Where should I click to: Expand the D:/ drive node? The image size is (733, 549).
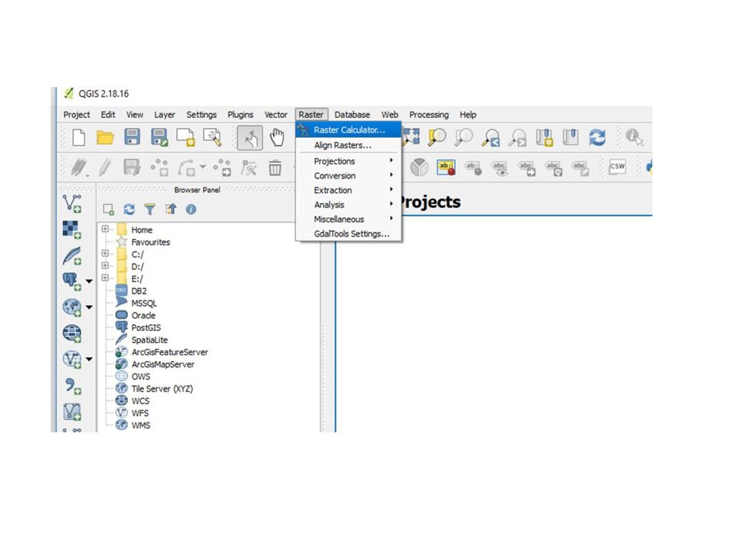(x=105, y=266)
